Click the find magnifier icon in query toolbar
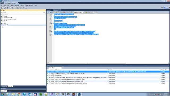Image resolution: width=170 pixels, height=96 pixels. point(91,13)
